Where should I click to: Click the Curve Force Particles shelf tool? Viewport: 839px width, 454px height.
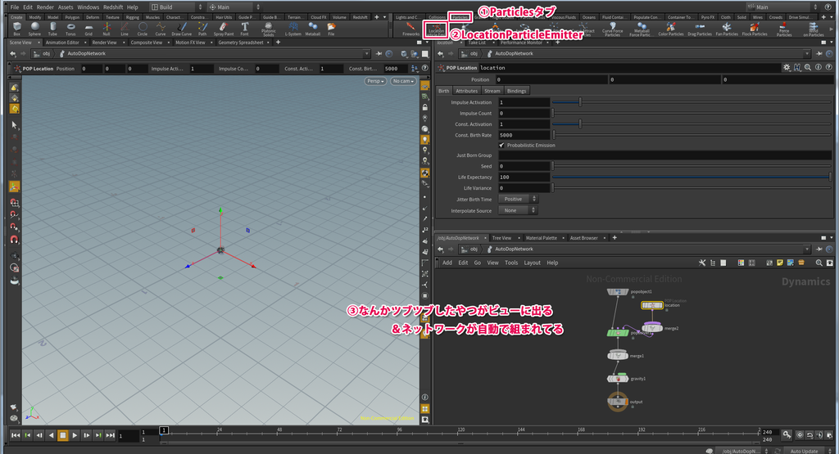612,29
